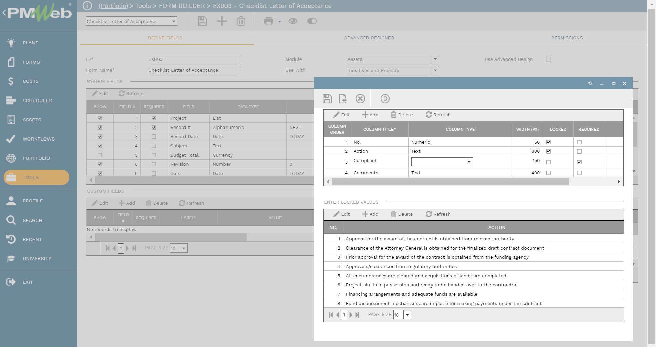Viewport: 656px width, 347px height.
Task: Click the info icon beside the breadcrumb
Action: [87, 6]
